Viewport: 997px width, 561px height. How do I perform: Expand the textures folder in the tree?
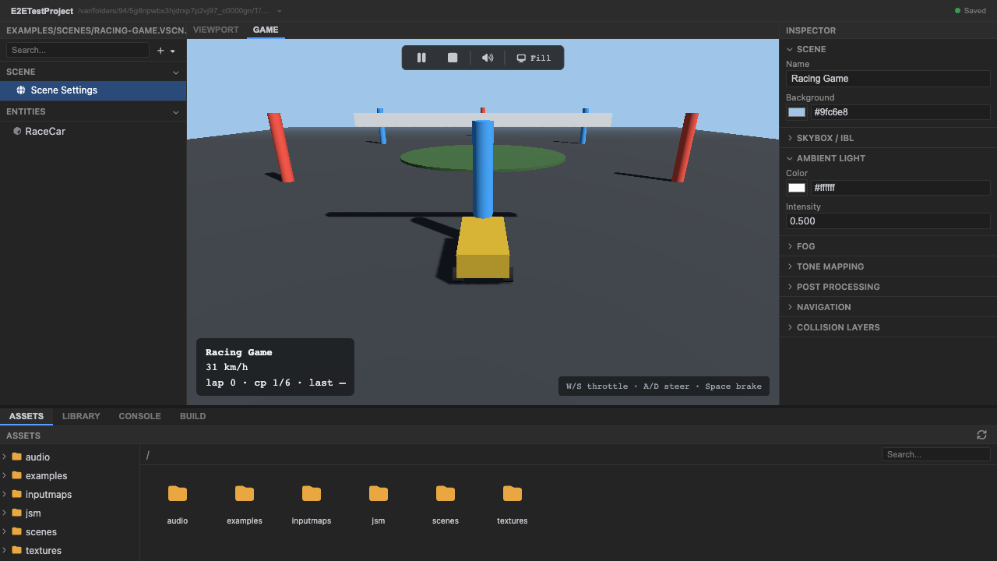point(5,550)
